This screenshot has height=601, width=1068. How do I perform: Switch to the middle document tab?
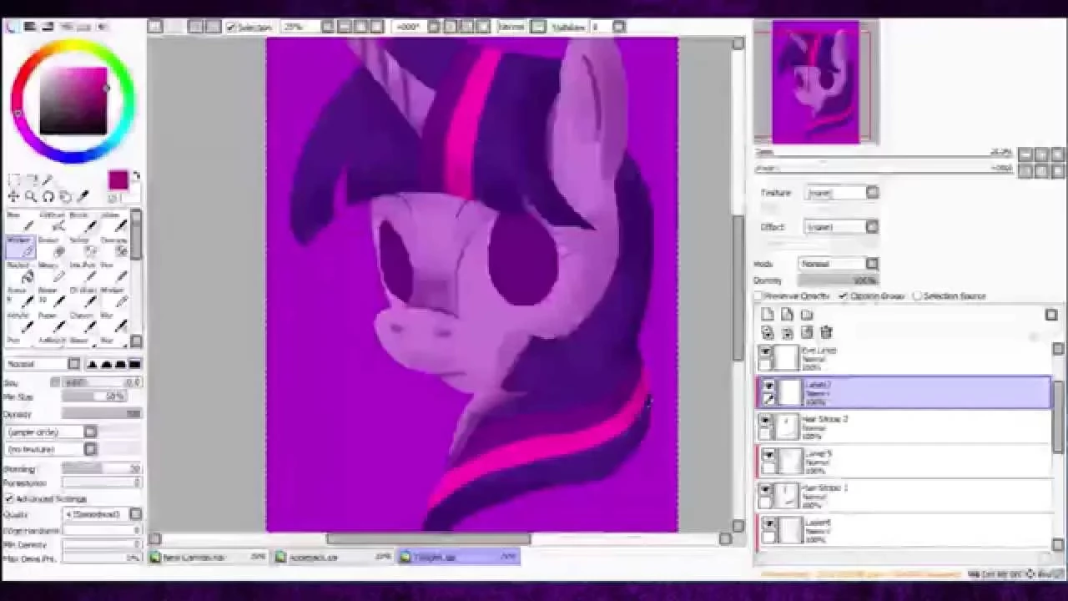[x=334, y=557]
